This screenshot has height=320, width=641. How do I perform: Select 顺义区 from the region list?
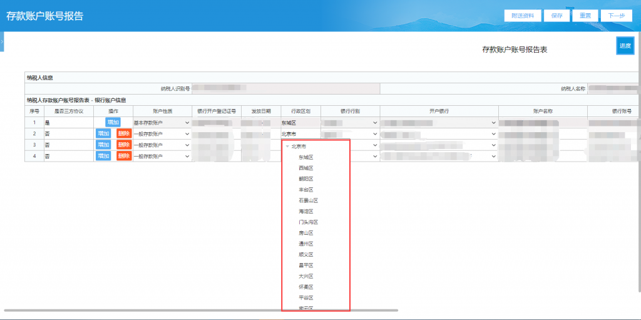305,254
